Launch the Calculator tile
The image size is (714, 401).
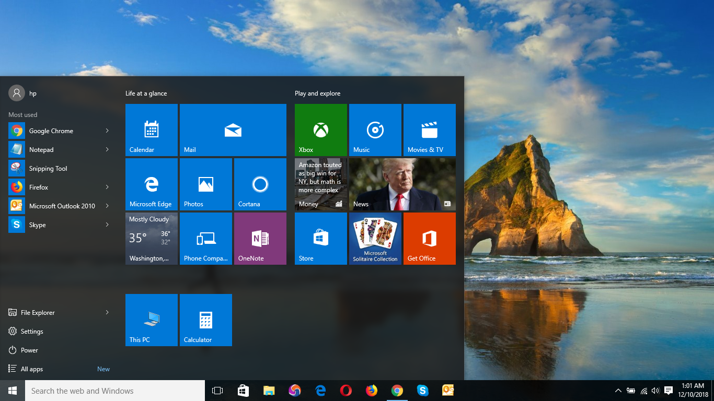[x=206, y=320]
